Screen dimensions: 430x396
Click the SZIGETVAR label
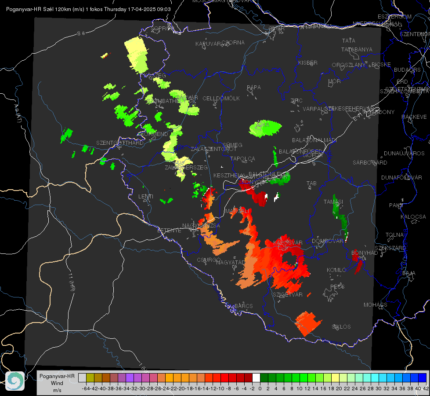coord(288,295)
